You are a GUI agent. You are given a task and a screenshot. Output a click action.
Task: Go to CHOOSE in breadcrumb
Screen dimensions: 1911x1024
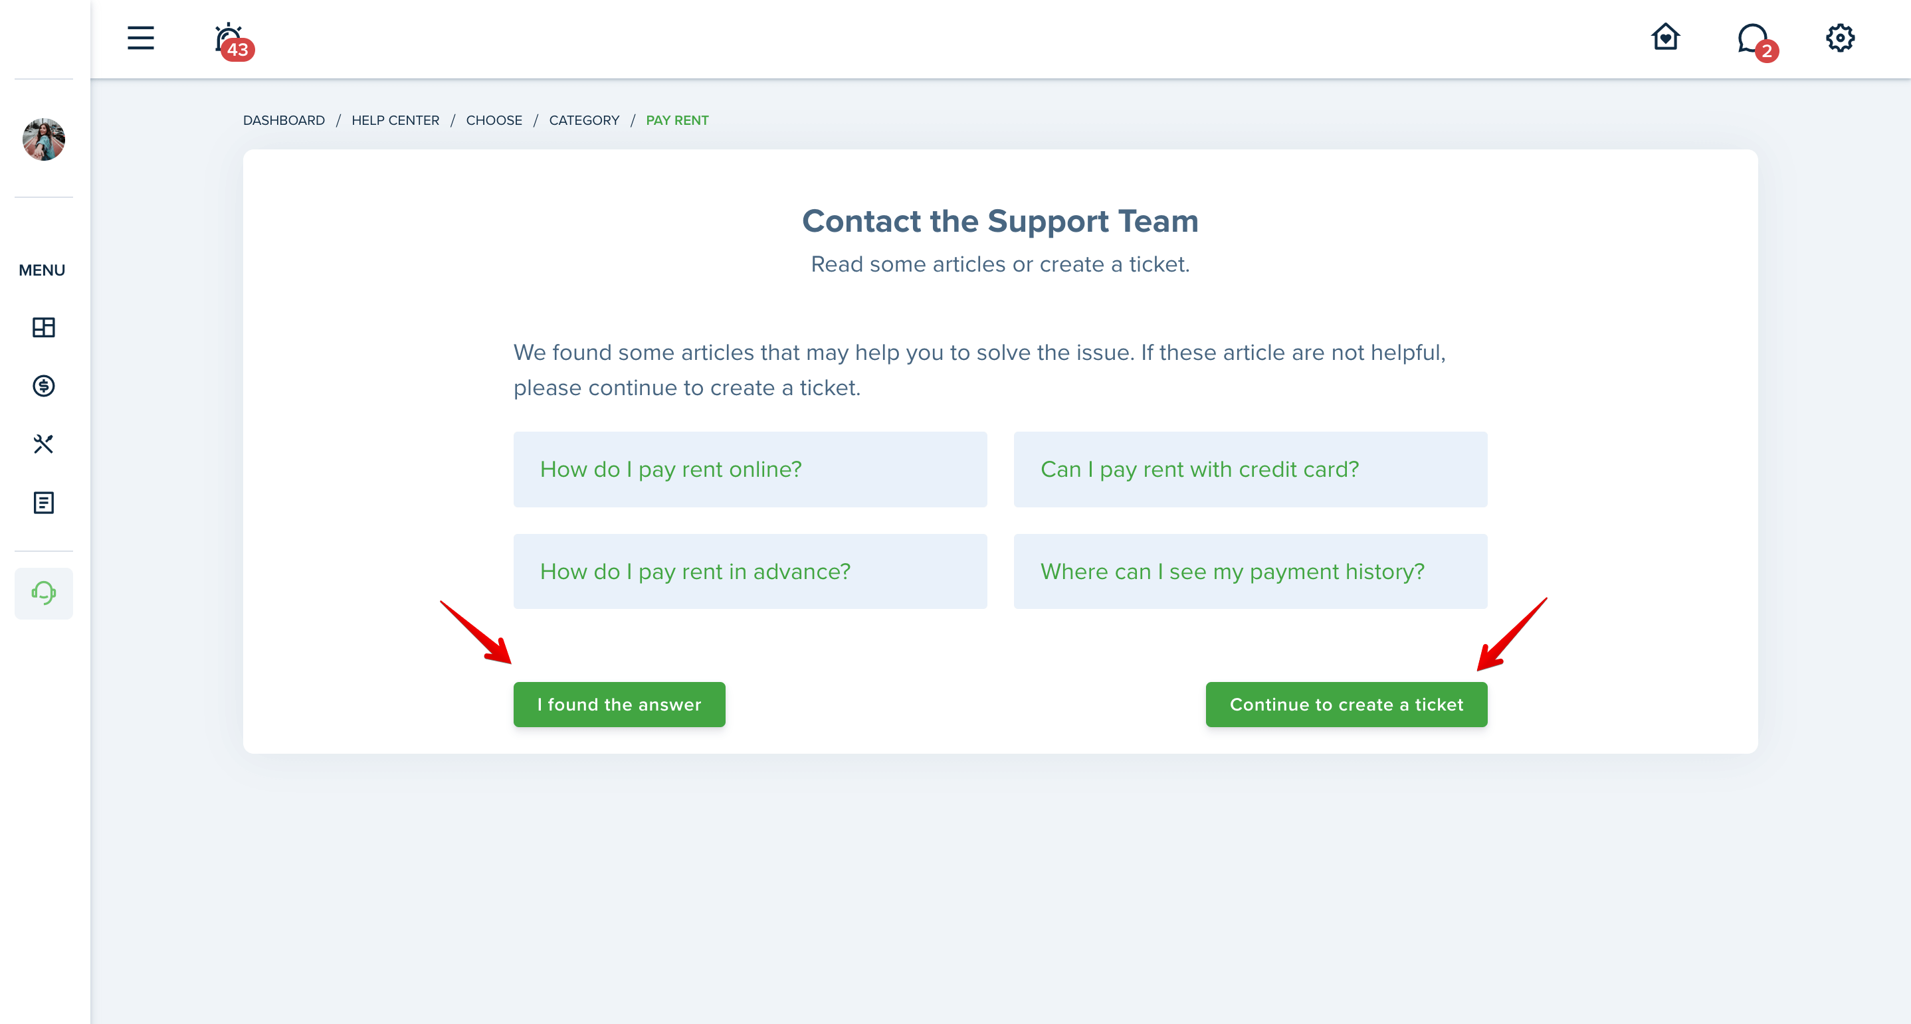(494, 120)
